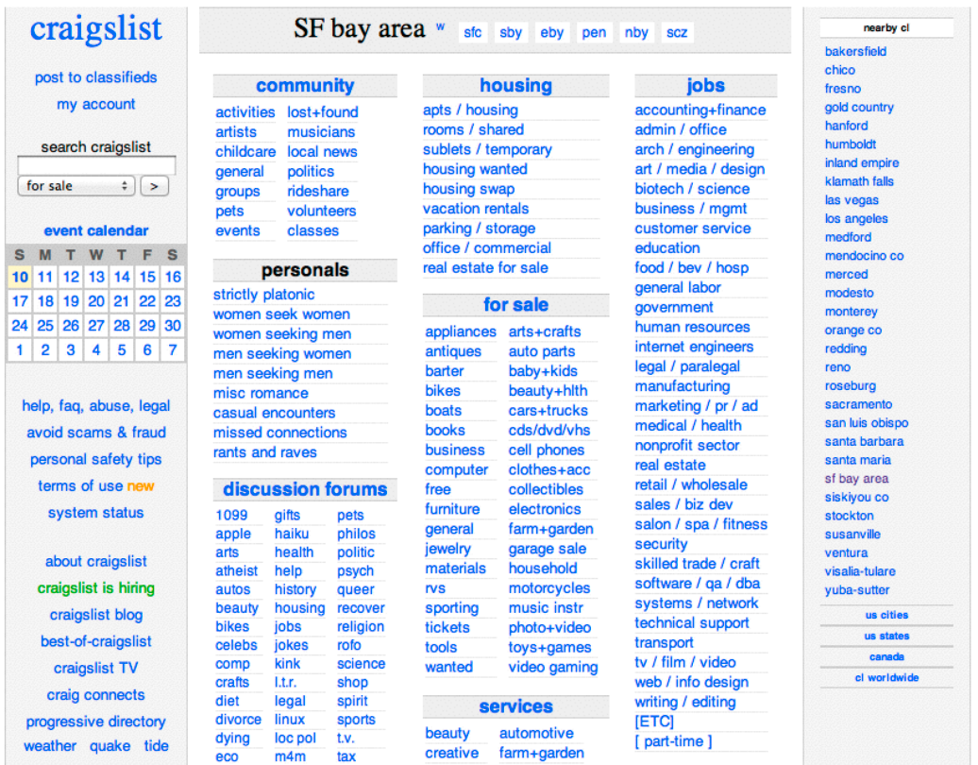
Task: Select day 21 in event calendar
Action: (122, 301)
